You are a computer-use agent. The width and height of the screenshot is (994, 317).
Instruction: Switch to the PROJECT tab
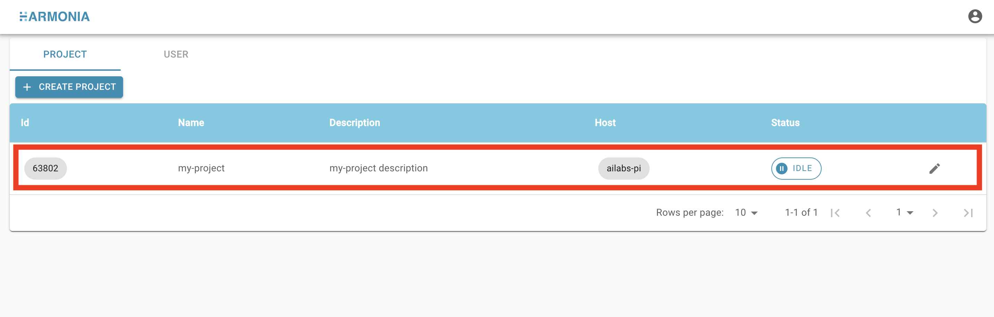[x=65, y=54]
